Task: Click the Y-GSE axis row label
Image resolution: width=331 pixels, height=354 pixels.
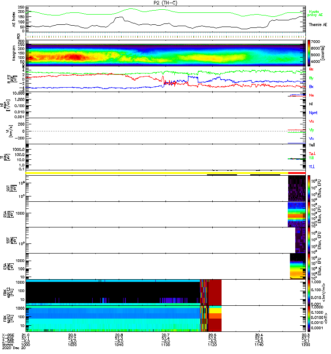Action: pyautogui.click(x=8, y=338)
